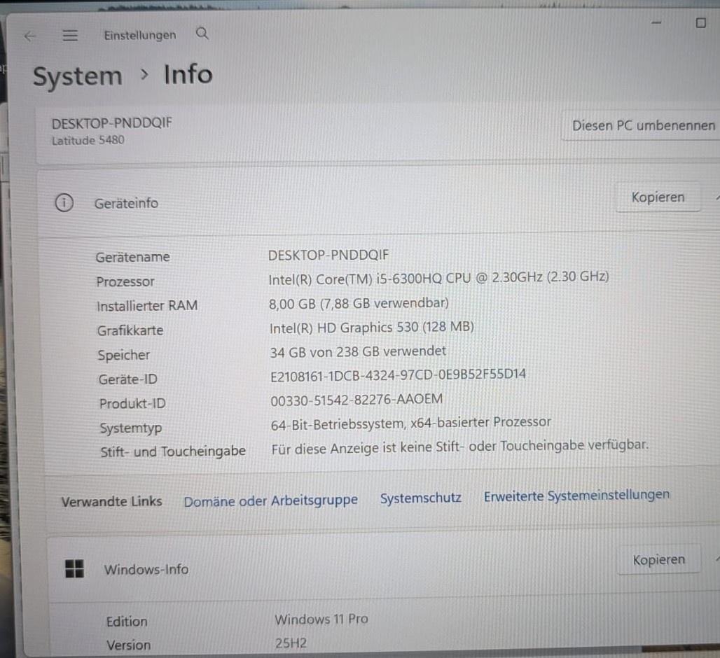Click the breadcrumb chevron after System

click(145, 74)
